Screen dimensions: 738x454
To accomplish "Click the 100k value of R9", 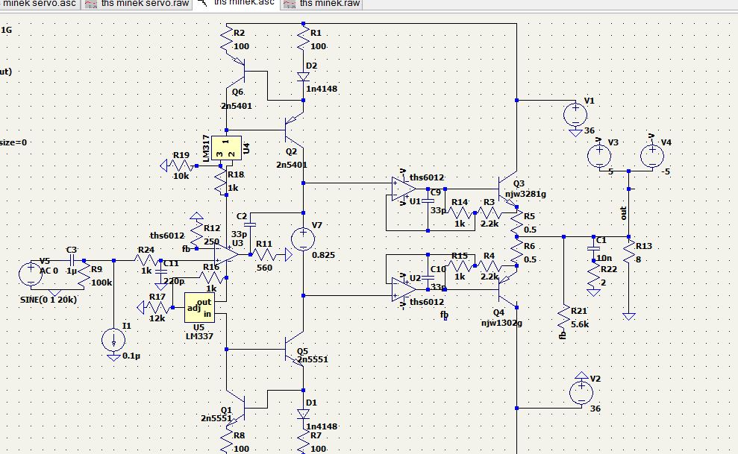I will click(101, 283).
